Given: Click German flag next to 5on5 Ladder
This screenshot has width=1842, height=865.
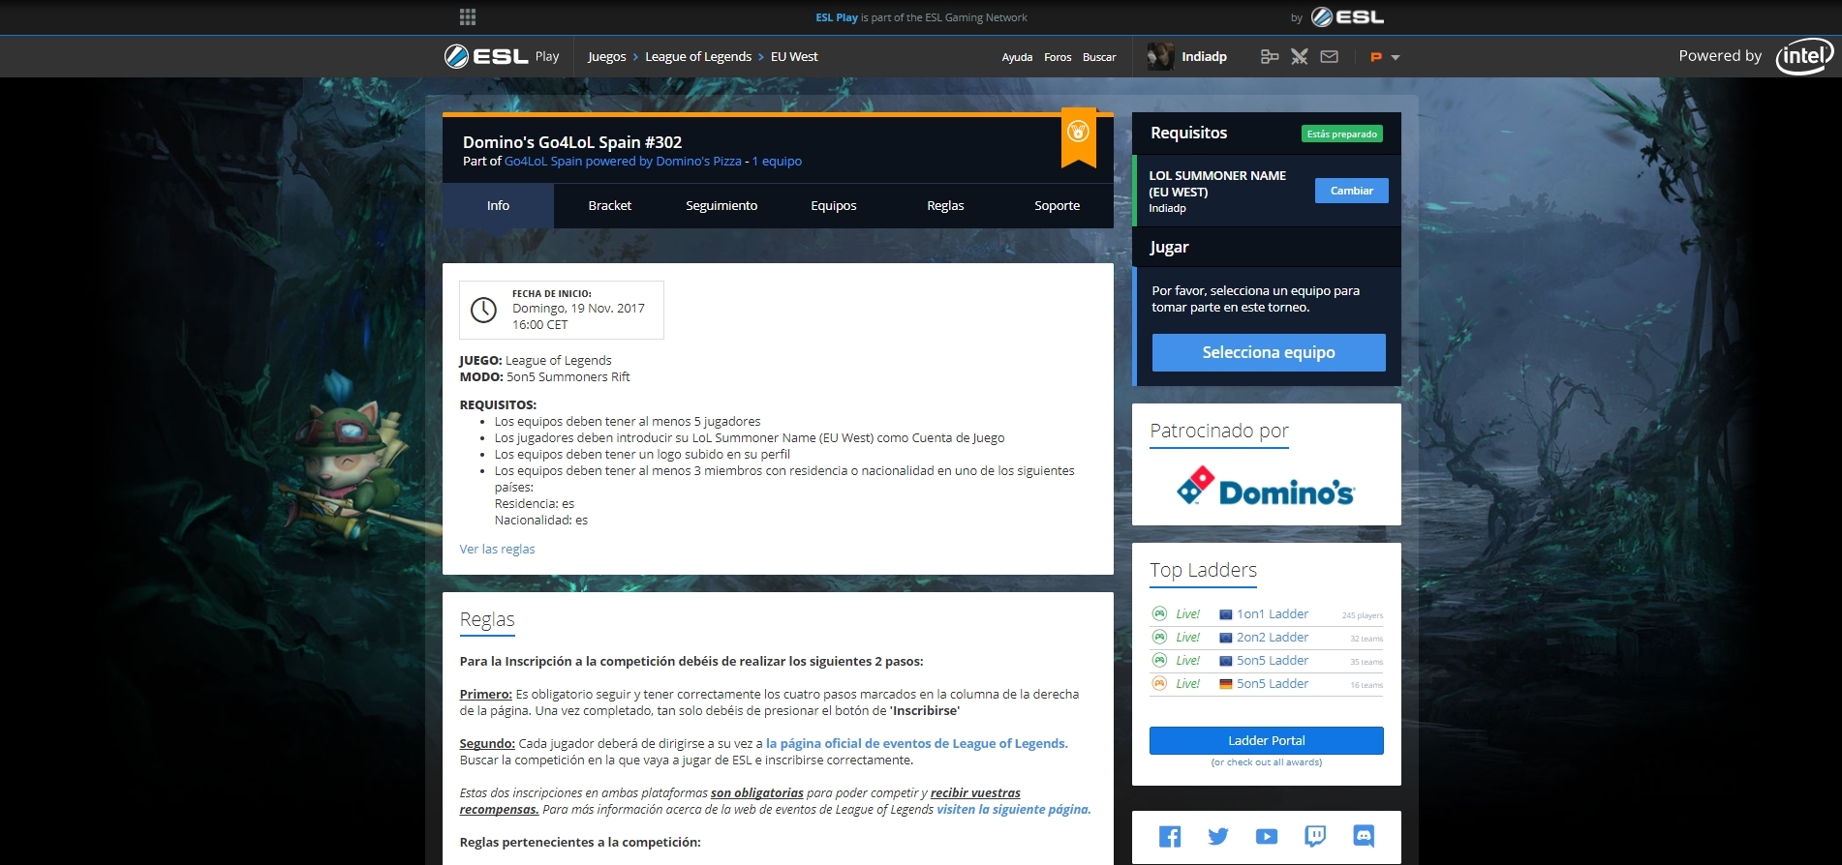Looking at the screenshot, I should click(x=1226, y=684).
